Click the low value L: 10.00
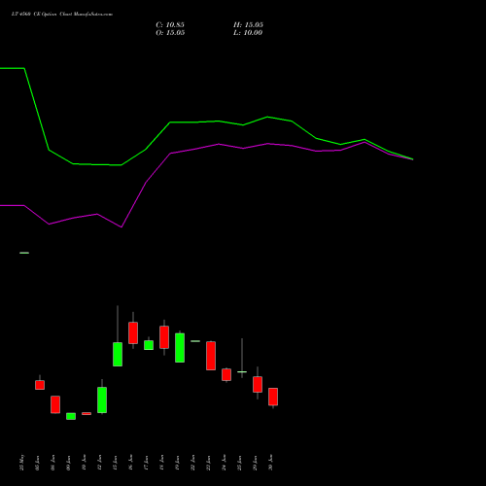 point(248,33)
